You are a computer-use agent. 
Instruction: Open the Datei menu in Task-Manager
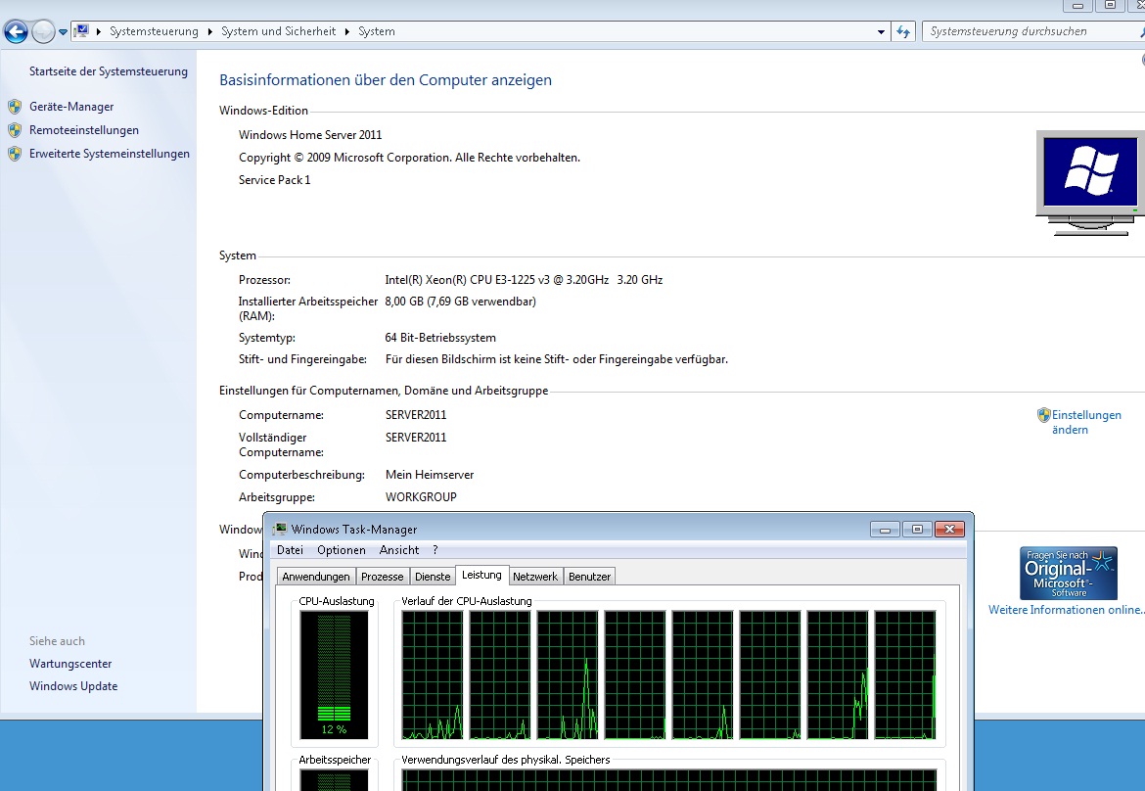290,550
